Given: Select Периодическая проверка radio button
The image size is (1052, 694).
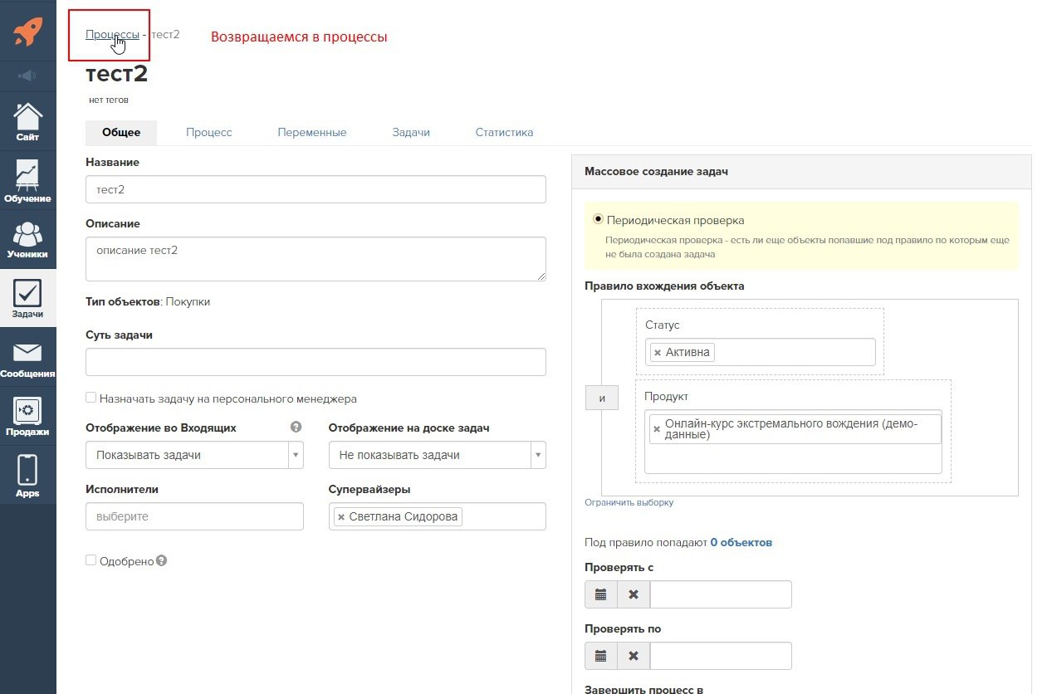Looking at the screenshot, I should tap(598, 219).
